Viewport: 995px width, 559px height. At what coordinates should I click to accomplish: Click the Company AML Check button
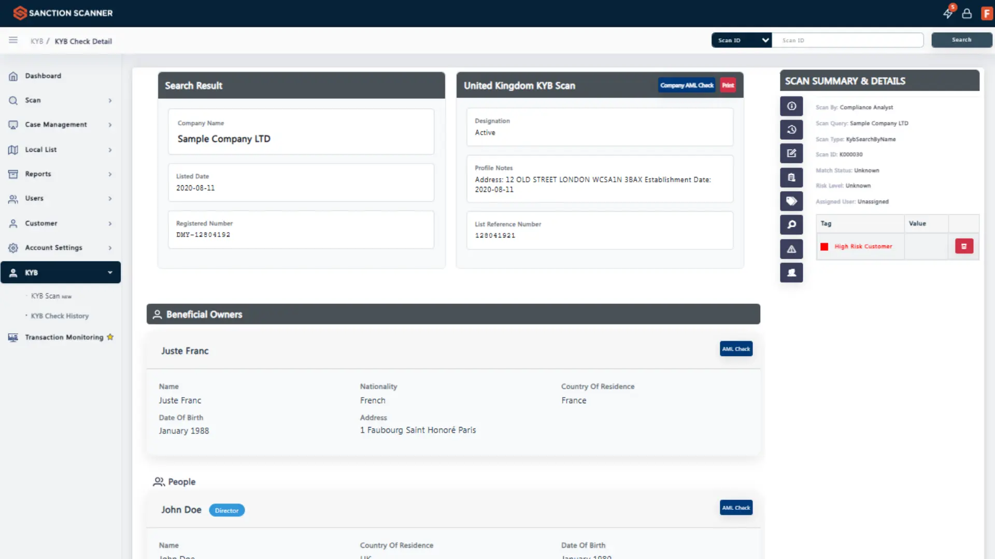point(687,85)
